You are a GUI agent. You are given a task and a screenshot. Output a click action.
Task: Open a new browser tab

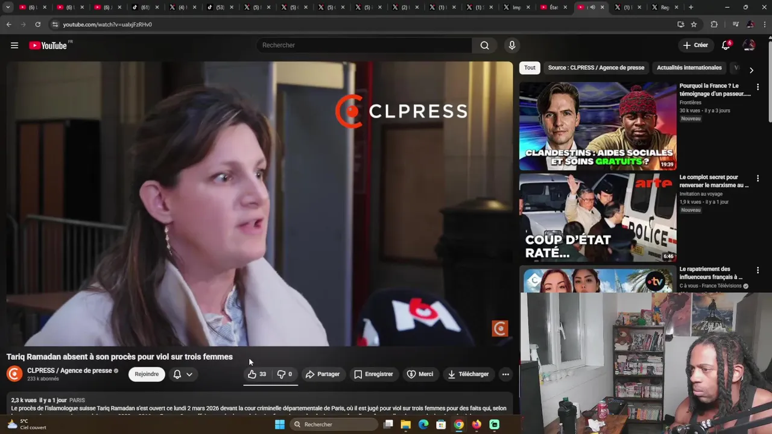point(691,7)
